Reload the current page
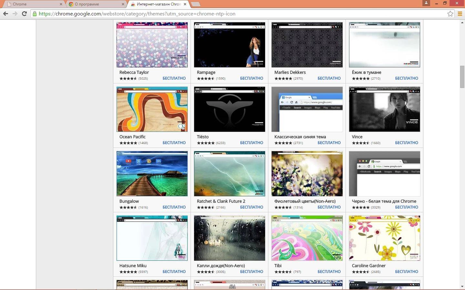The height and width of the screenshot is (290, 465). pos(24,14)
